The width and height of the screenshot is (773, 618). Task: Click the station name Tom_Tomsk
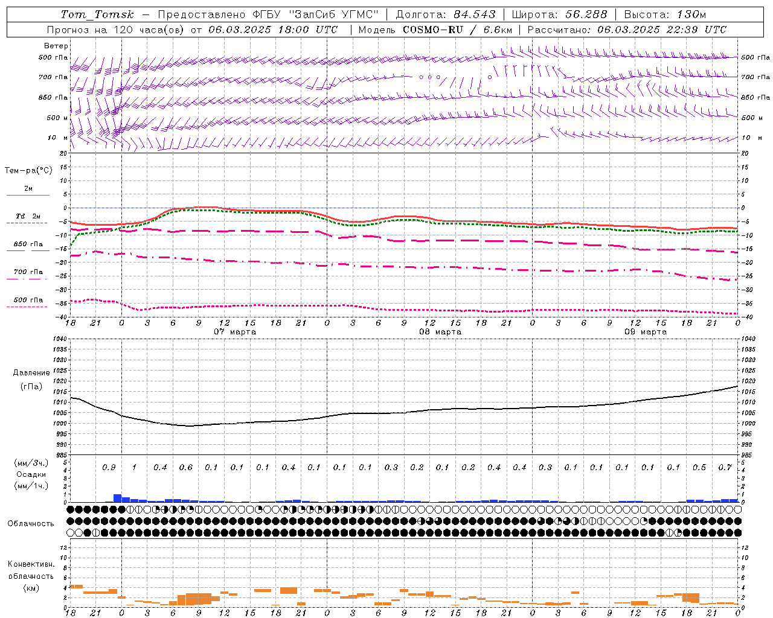(97, 14)
